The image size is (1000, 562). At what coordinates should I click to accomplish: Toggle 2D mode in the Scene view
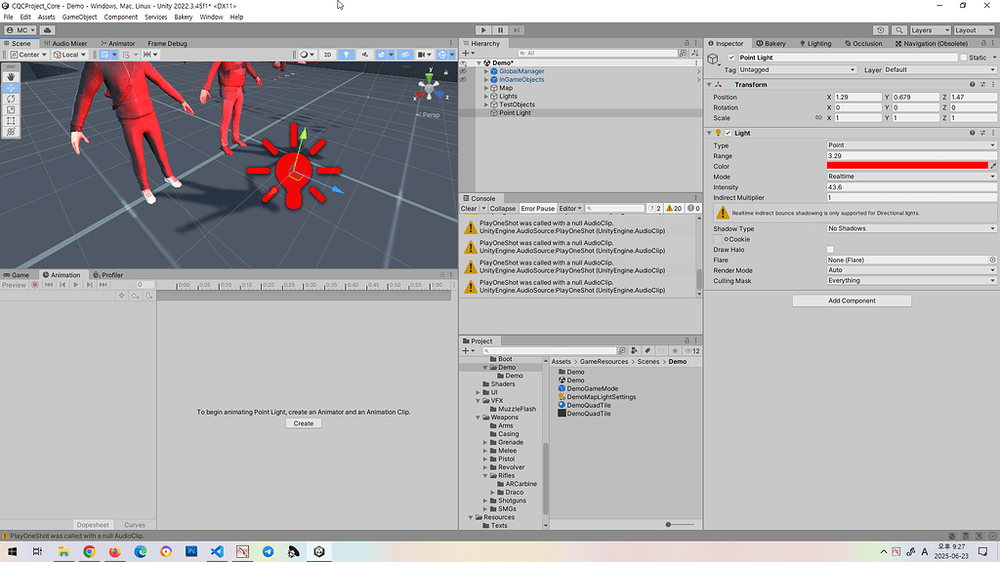click(327, 55)
